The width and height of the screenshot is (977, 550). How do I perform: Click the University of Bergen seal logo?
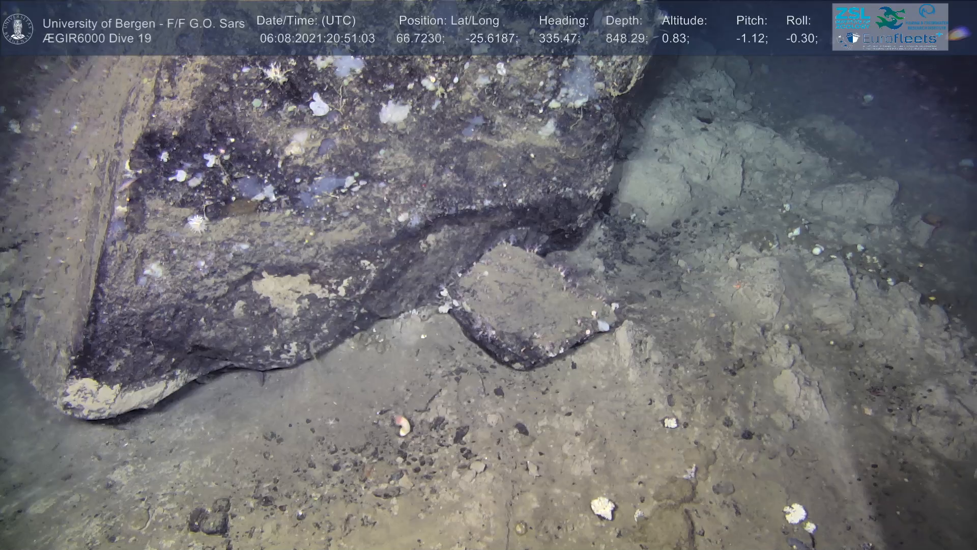18,29
